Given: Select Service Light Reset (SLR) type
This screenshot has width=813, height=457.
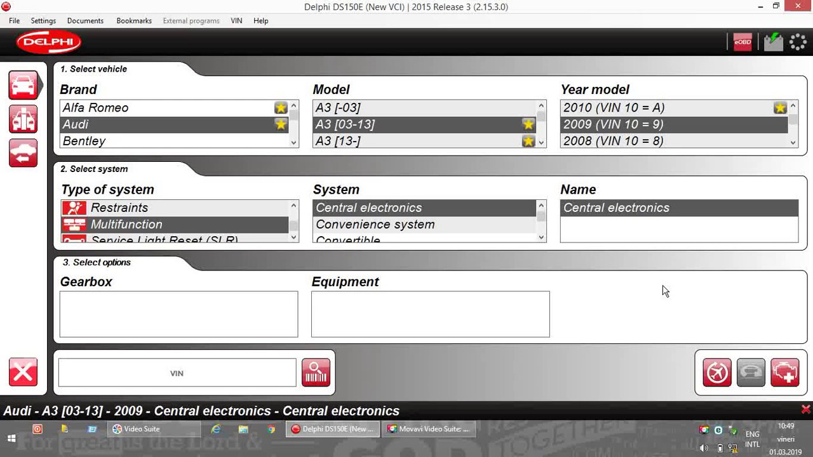Looking at the screenshot, I should tap(175, 238).
